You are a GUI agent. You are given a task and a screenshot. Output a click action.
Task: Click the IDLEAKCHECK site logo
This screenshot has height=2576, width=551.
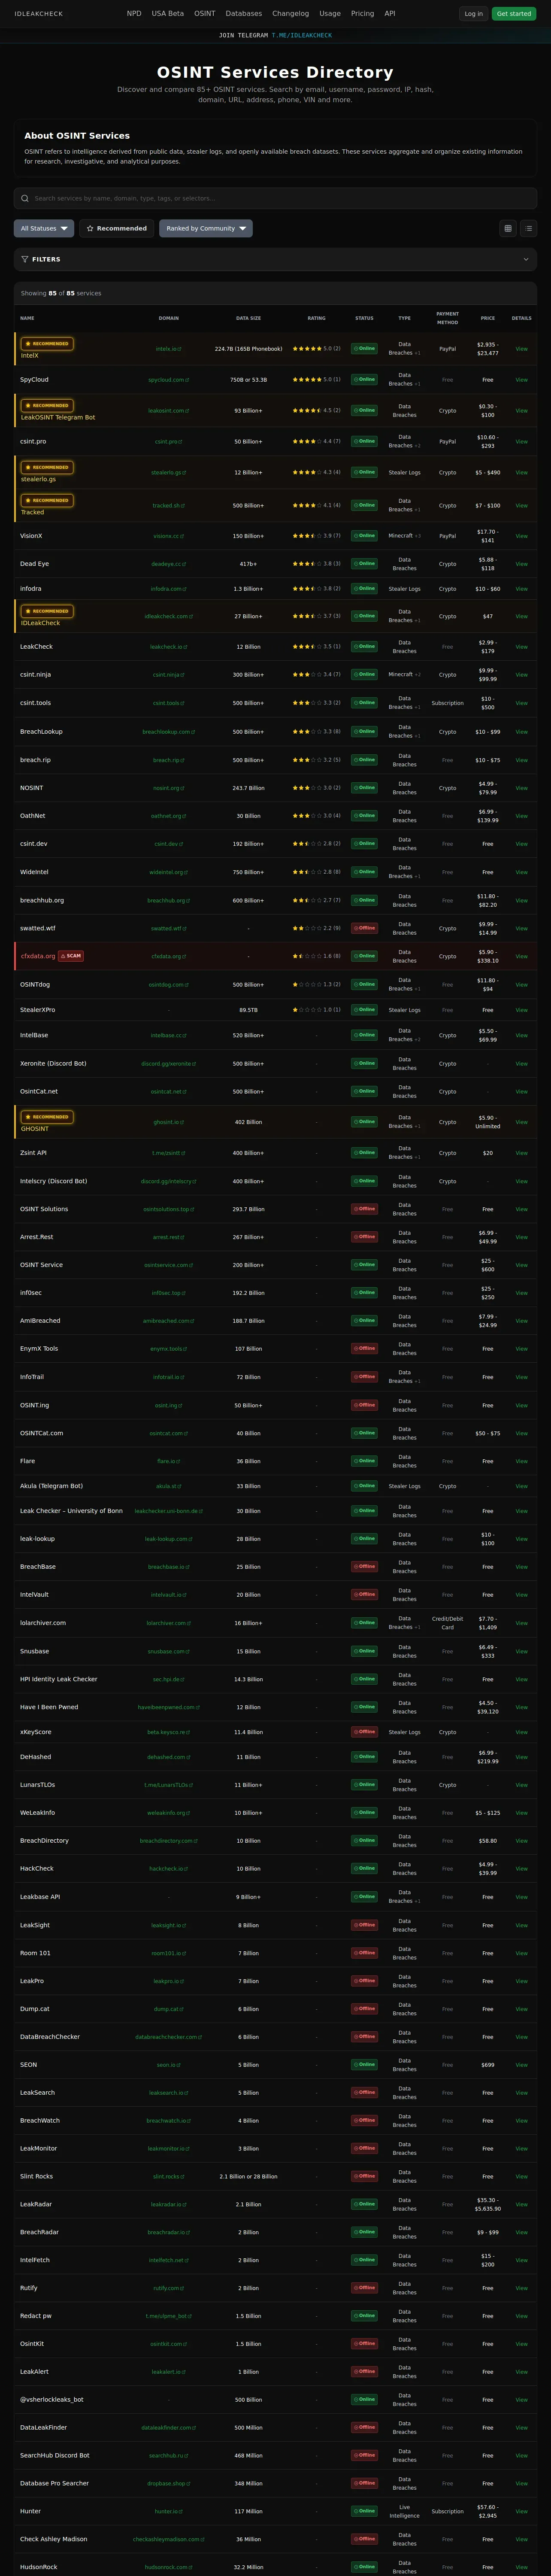click(39, 14)
